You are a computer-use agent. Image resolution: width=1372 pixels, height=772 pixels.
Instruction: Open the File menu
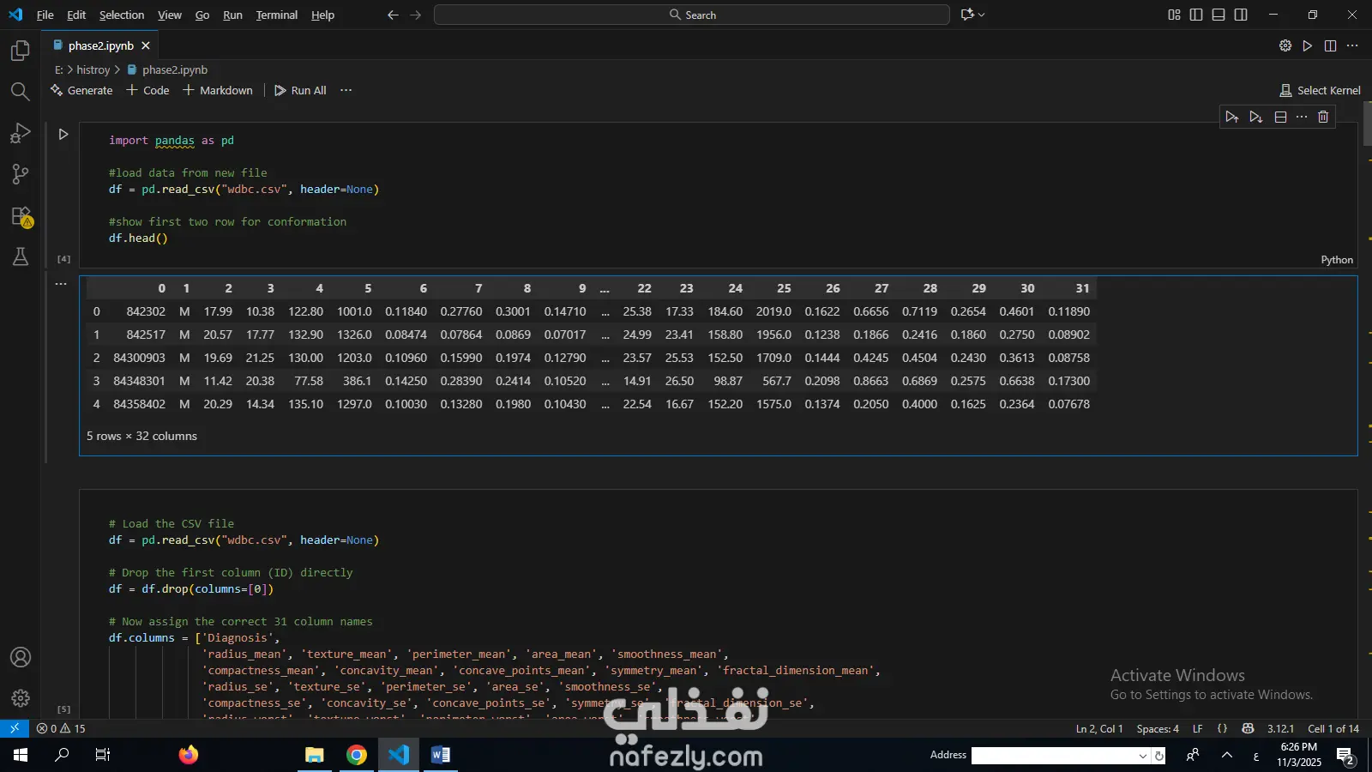coord(45,15)
